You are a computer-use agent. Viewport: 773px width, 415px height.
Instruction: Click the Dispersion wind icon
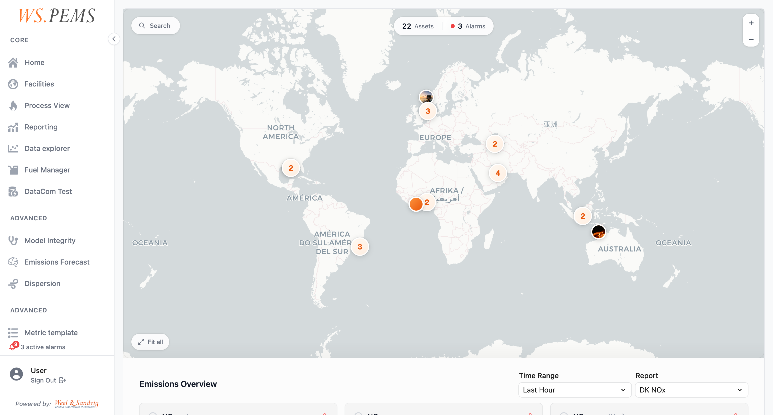point(13,283)
